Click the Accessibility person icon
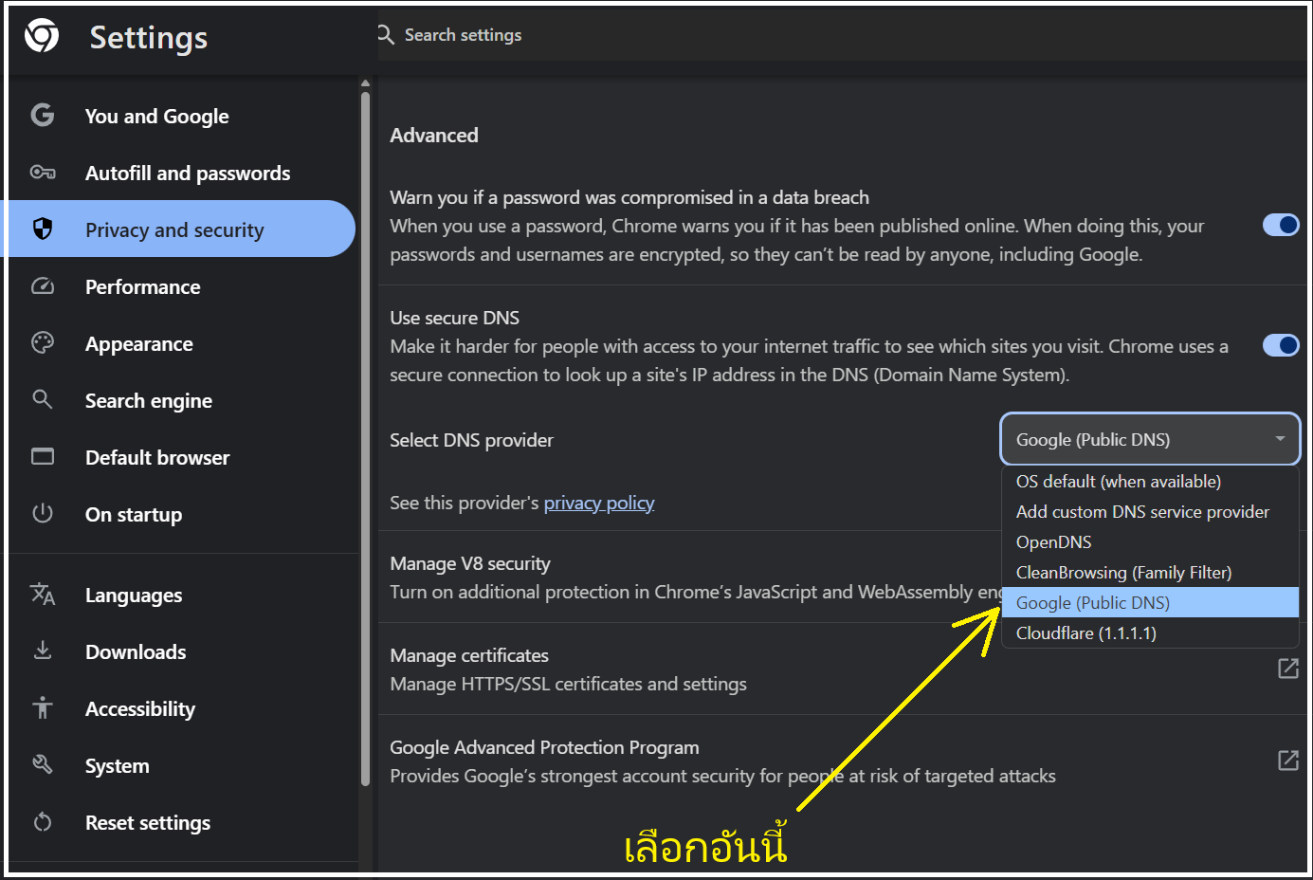The height and width of the screenshot is (880, 1313). coord(43,707)
